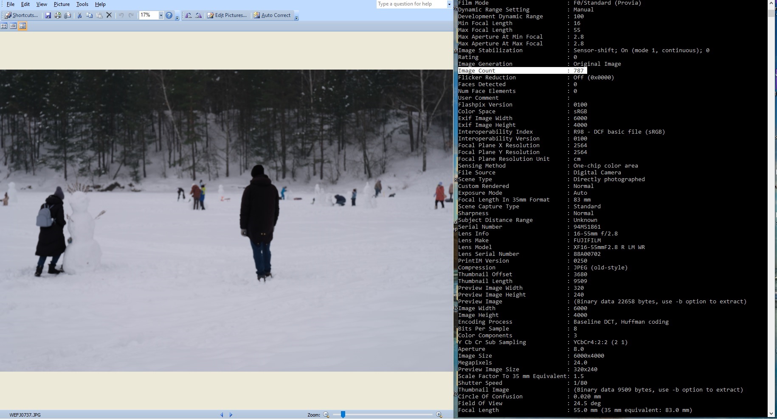777x420 pixels.
Task: Click the zoom out magnifier icon
Action: coord(326,415)
